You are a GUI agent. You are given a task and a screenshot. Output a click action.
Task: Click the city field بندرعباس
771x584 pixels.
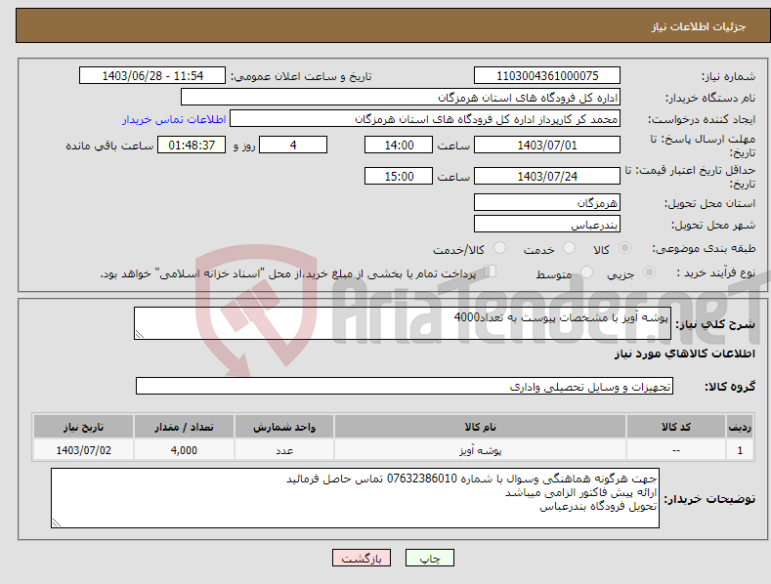(547, 225)
